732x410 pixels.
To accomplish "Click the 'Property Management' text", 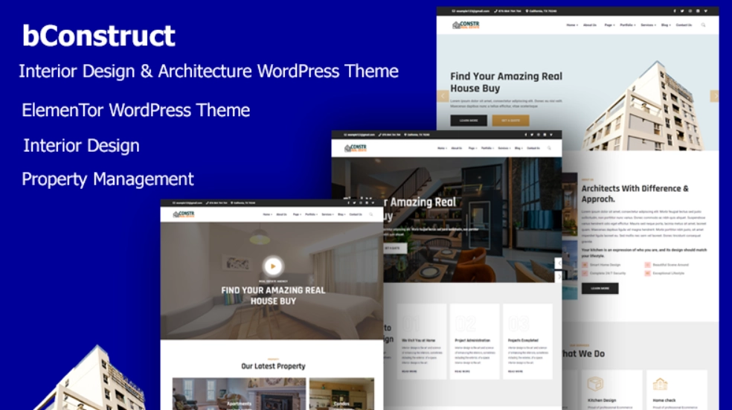I will [x=108, y=179].
